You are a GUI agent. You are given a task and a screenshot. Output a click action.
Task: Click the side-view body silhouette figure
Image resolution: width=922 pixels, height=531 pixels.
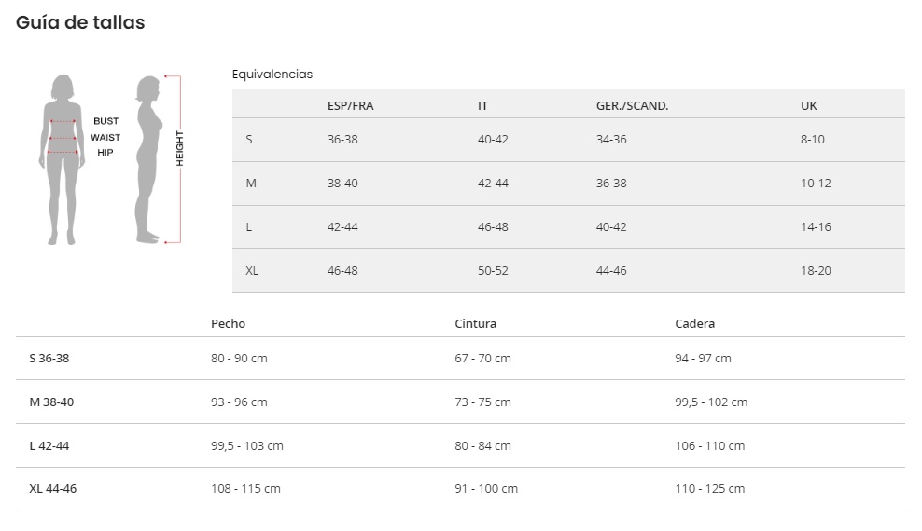[148, 158]
